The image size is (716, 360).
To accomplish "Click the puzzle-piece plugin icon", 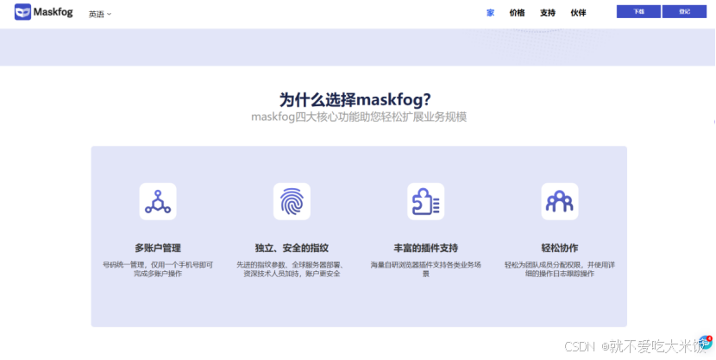I will (x=425, y=201).
